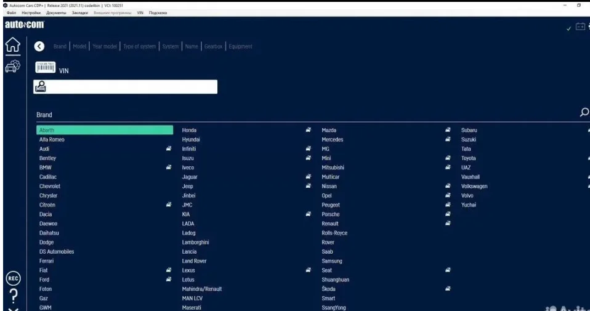The width and height of the screenshot is (590, 311).
Task: Click the VIN search scan icon
Action: [41, 86]
